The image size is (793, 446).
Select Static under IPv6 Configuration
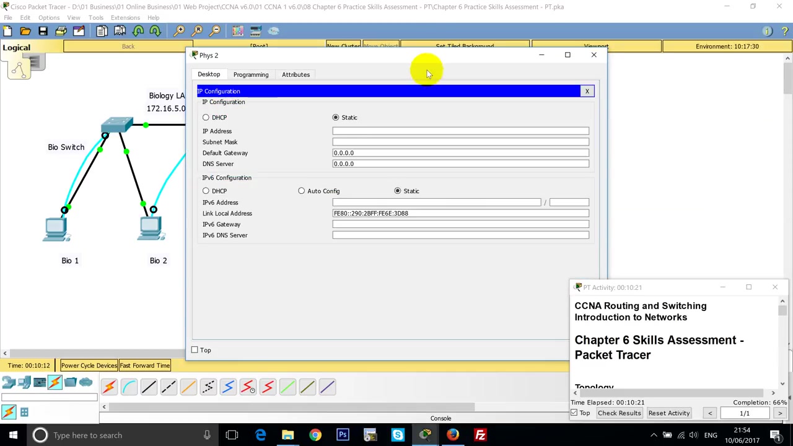click(398, 191)
